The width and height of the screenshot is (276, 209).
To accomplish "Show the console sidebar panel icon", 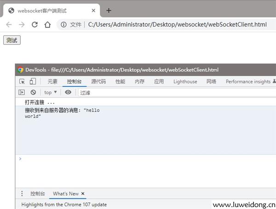I will pyautogui.click(x=22, y=92).
